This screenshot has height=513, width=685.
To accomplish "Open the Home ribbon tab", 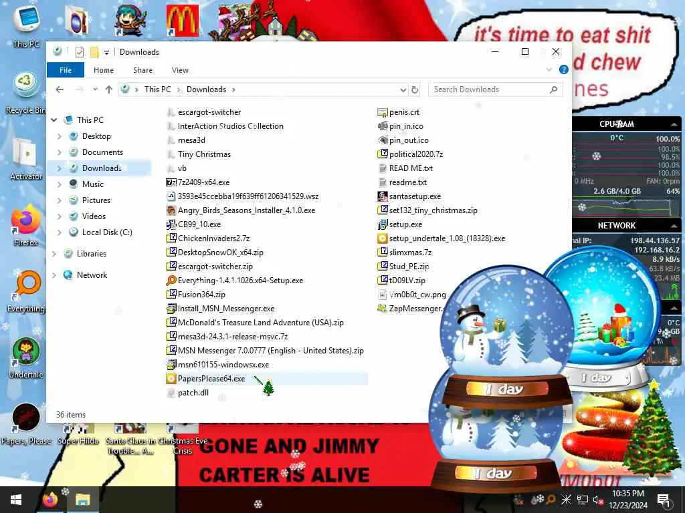I will coord(104,69).
